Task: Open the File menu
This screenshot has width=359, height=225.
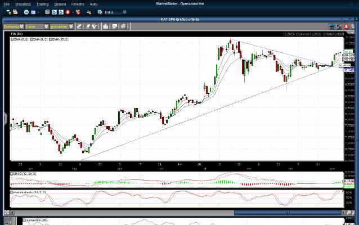Action: (x=7, y=4)
